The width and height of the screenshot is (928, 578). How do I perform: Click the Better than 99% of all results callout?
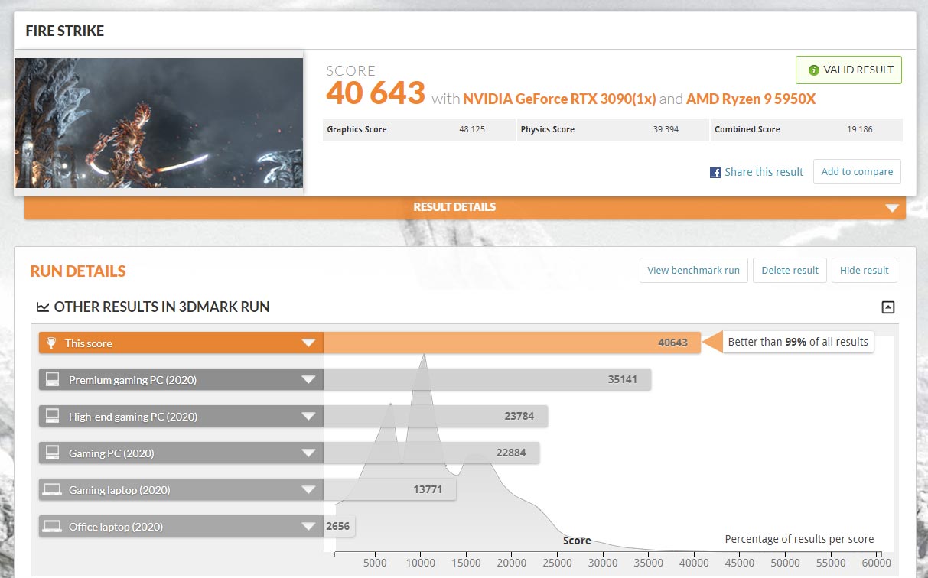(x=798, y=342)
